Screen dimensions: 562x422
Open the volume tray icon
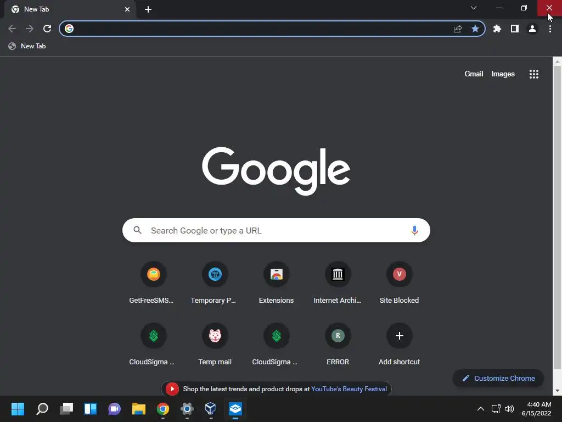tap(509, 409)
